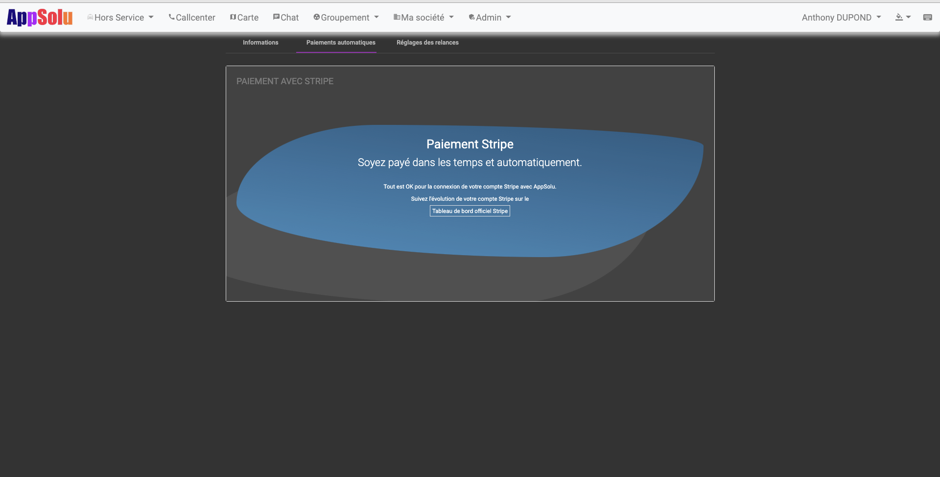Open the Anthony DUPOND user menu
Viewport: 940px width, 477px height.
point(842,18)
